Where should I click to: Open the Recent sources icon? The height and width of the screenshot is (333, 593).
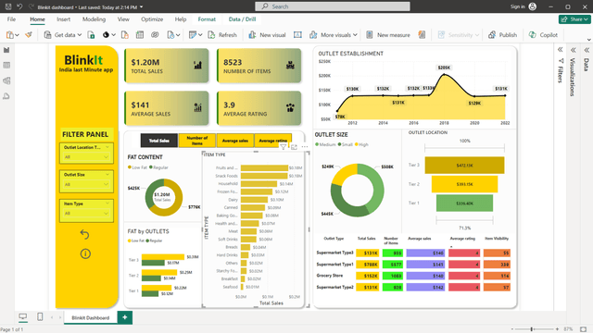click(170, 35)
